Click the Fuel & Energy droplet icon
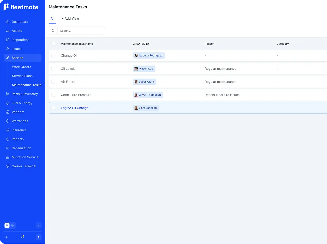This screenshot has width=327, height=244. pyautogui.click(x=8, y=103)
